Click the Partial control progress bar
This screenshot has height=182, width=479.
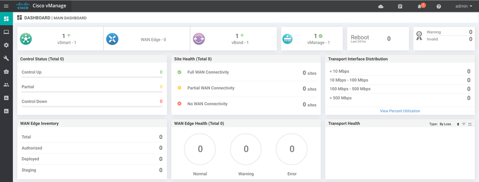[92, 92]
